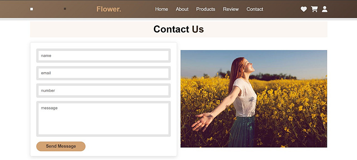The height and width of the screenshot is (160, 357).
Task: Click the Flower. logo
Action: click(x=109, y=9)
